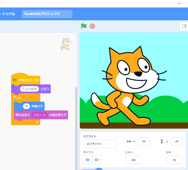This screenshot has height=170, width=188.
Task: Select the スプライト1 name field
Action: coord(100,144)
